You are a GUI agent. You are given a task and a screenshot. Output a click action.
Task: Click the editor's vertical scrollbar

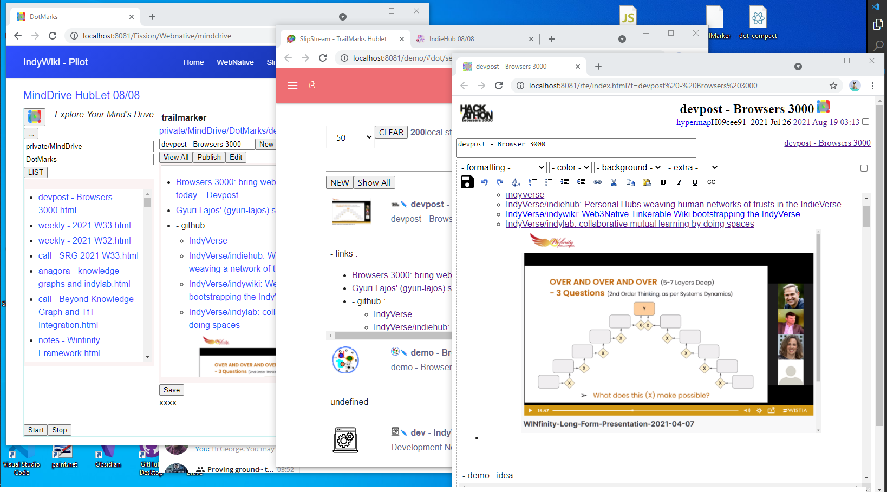click(x=866, y=338)
